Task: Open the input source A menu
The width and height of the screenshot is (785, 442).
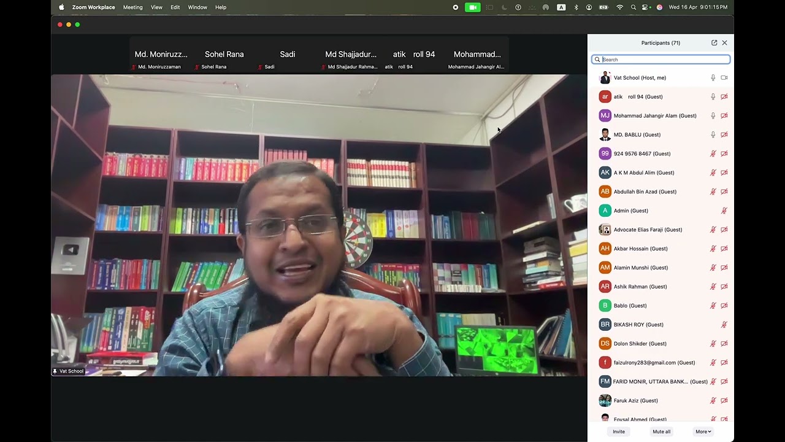Action: 561,7
